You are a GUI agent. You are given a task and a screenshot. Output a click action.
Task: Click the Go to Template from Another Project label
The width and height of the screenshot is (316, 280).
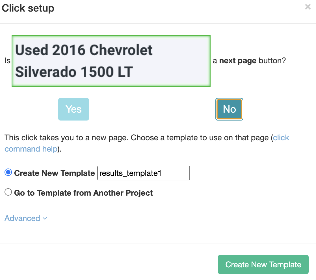83,193
